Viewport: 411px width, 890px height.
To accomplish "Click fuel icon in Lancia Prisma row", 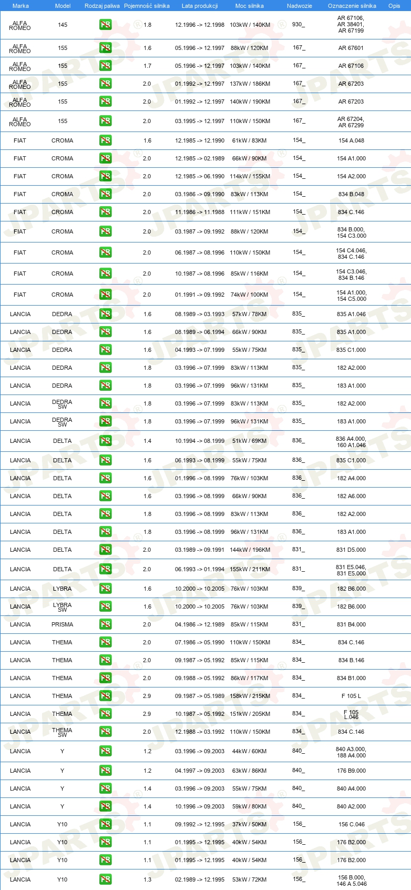I will tap(106, 624).
